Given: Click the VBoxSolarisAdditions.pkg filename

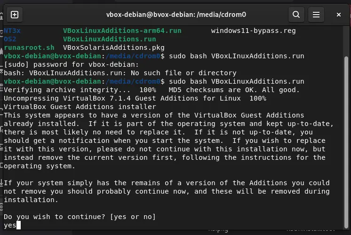Looking at the screenshot, I should tap(114, 47).
